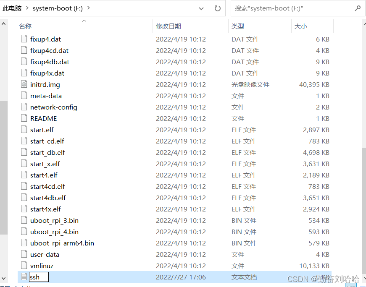Click the start.elf file icon
Screen dimensions: 366x287
coord(24,129)
